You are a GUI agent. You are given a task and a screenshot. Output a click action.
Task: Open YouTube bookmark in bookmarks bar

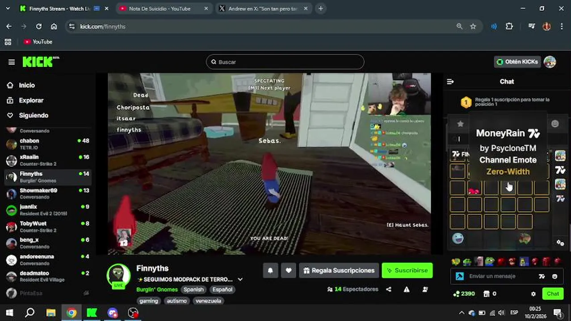pos(38,41)
